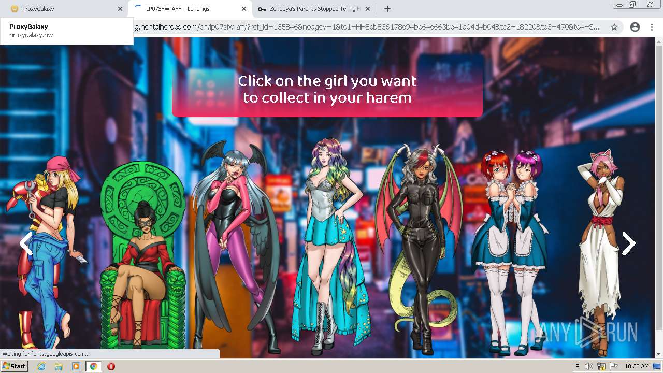663x373 pixels.
Task: Switch to the LP07SFW-AFF Landings tab
Action: coord(190,9)
